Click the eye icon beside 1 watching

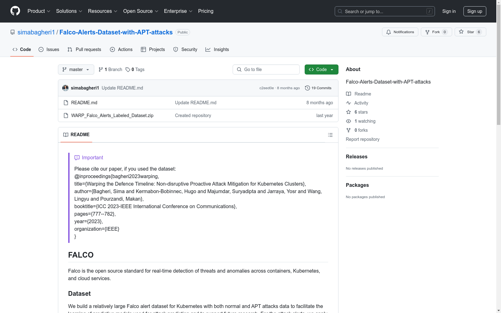tap(349, 121)
